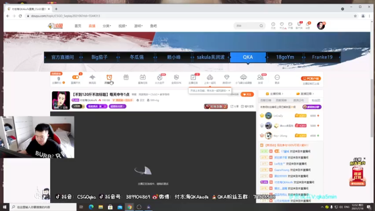The height and width of the screenshot is (211, 375).
Task: Open the UFO share-settings icon
Action: pos(243,77)
